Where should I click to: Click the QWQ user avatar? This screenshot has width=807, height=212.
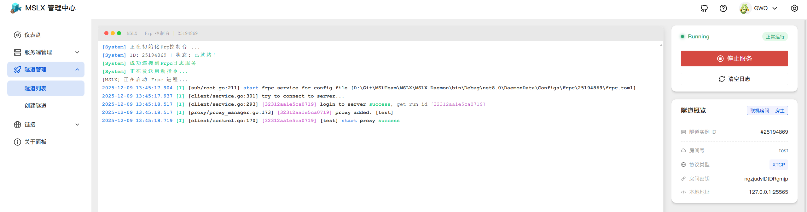coord(744,8)
